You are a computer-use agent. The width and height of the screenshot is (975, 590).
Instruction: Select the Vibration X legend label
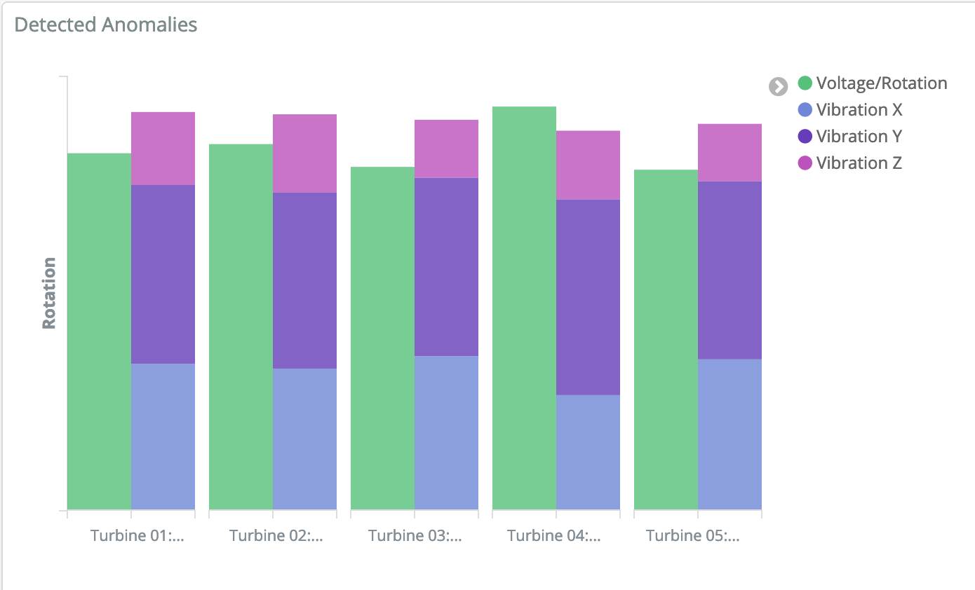(859, 110)
